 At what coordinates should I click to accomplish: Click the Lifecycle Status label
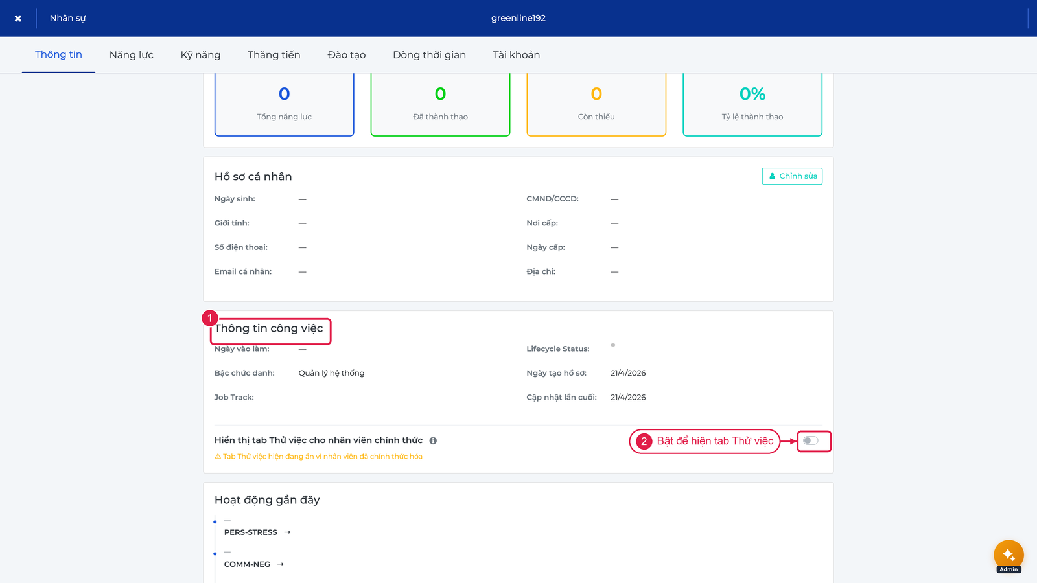tap(558, 349)
